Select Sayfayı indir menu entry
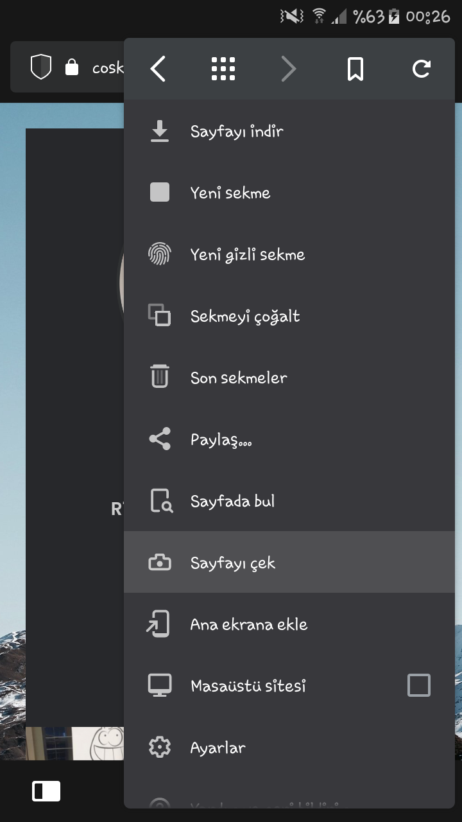This screenshot has width=462, height=822. pyautogui.click(x=289, y=132)
